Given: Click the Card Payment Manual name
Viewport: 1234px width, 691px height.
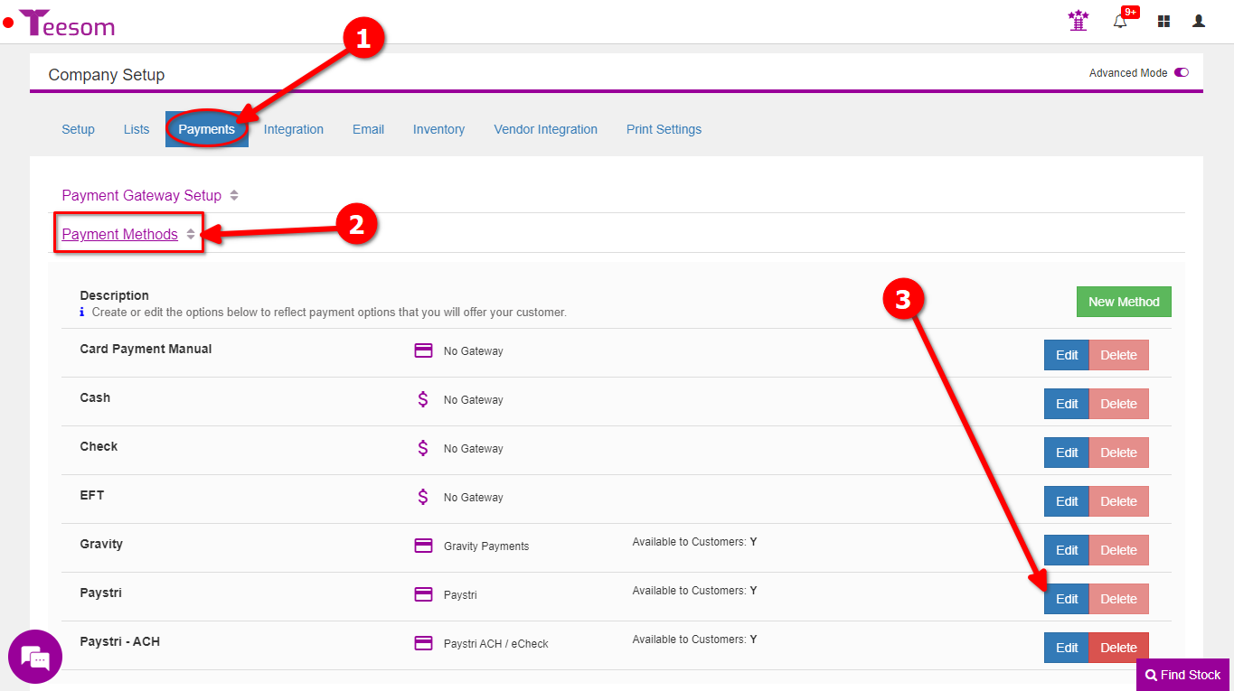Looking at the screenshot, I should tap(146, 349).
